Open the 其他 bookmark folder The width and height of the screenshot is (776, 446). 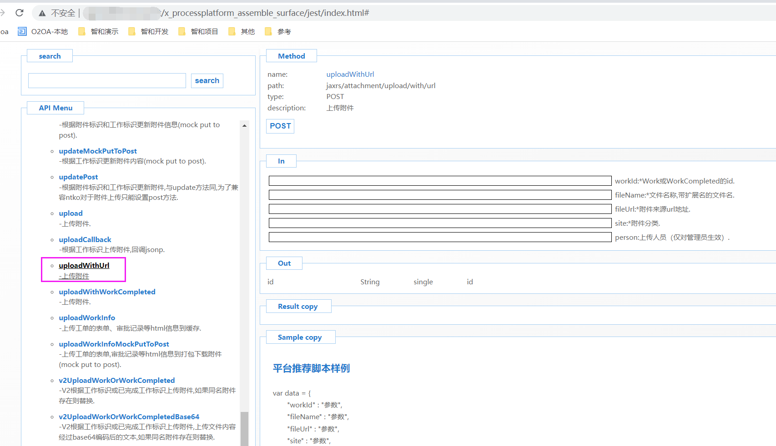pyautogui.click(x=242, y=31)
